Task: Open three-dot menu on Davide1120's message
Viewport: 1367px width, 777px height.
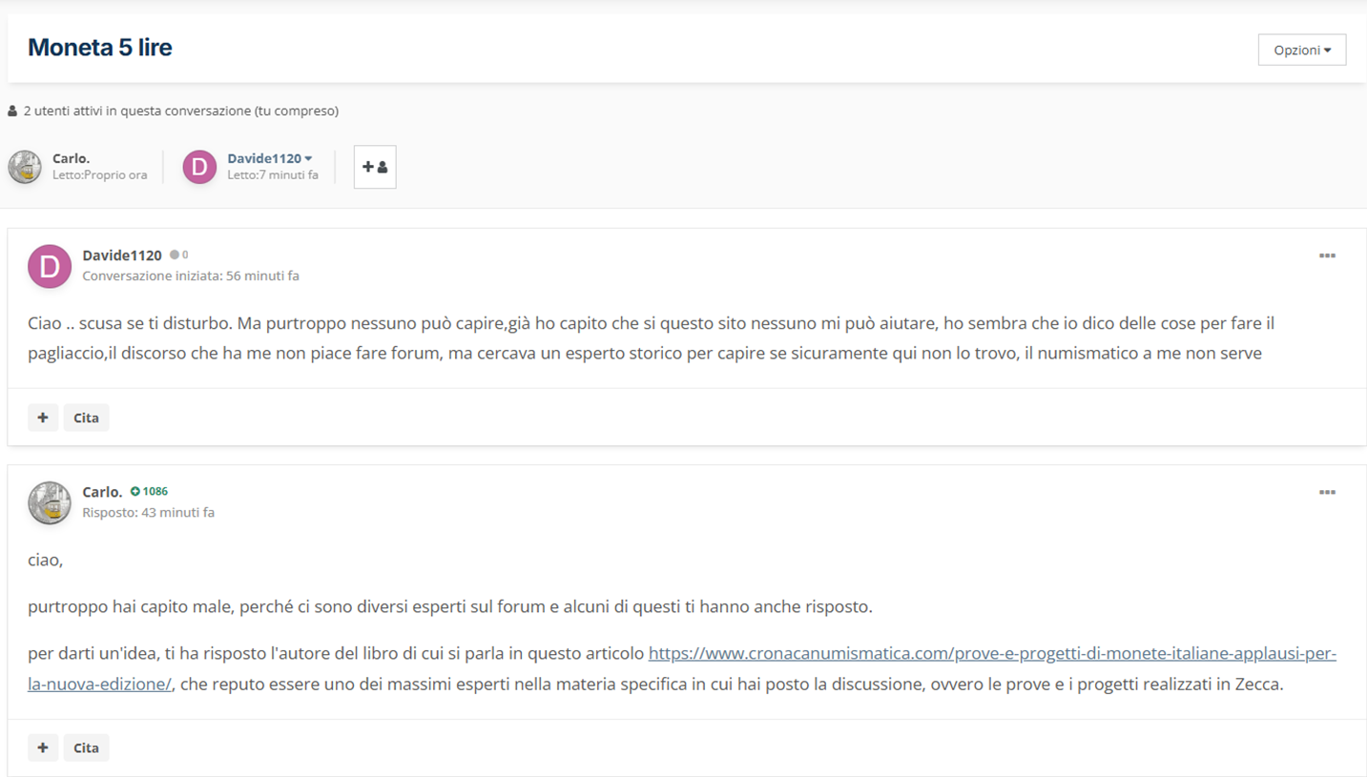Action: (x=1326, y=256)
